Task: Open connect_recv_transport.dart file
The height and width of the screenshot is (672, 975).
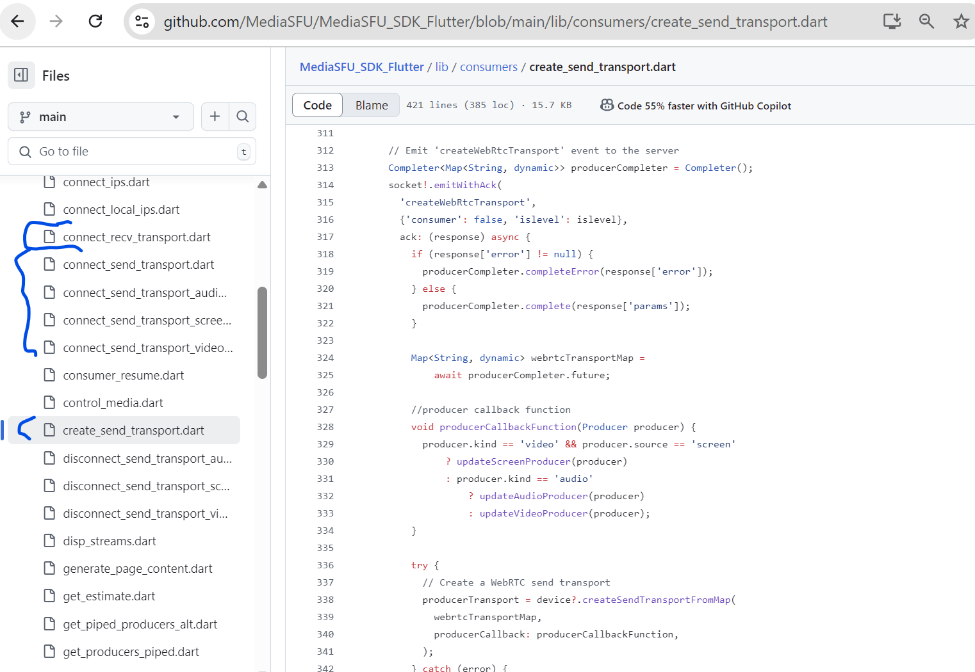Action: 136,237
